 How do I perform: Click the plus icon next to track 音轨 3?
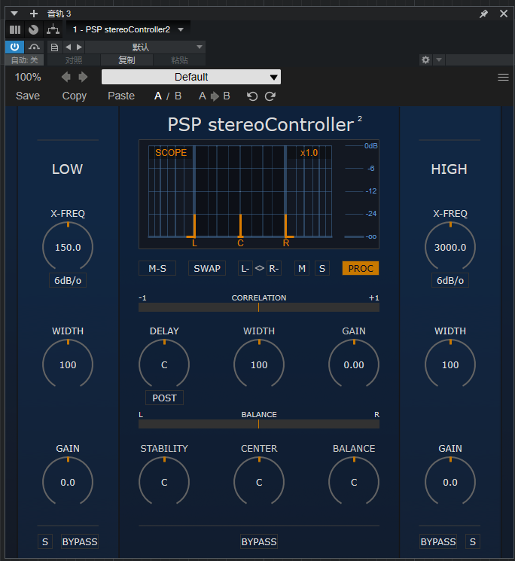34,14
